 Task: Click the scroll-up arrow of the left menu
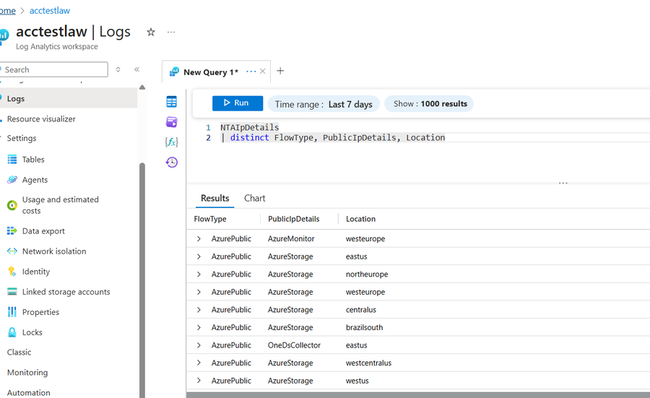tap(142, 87)
